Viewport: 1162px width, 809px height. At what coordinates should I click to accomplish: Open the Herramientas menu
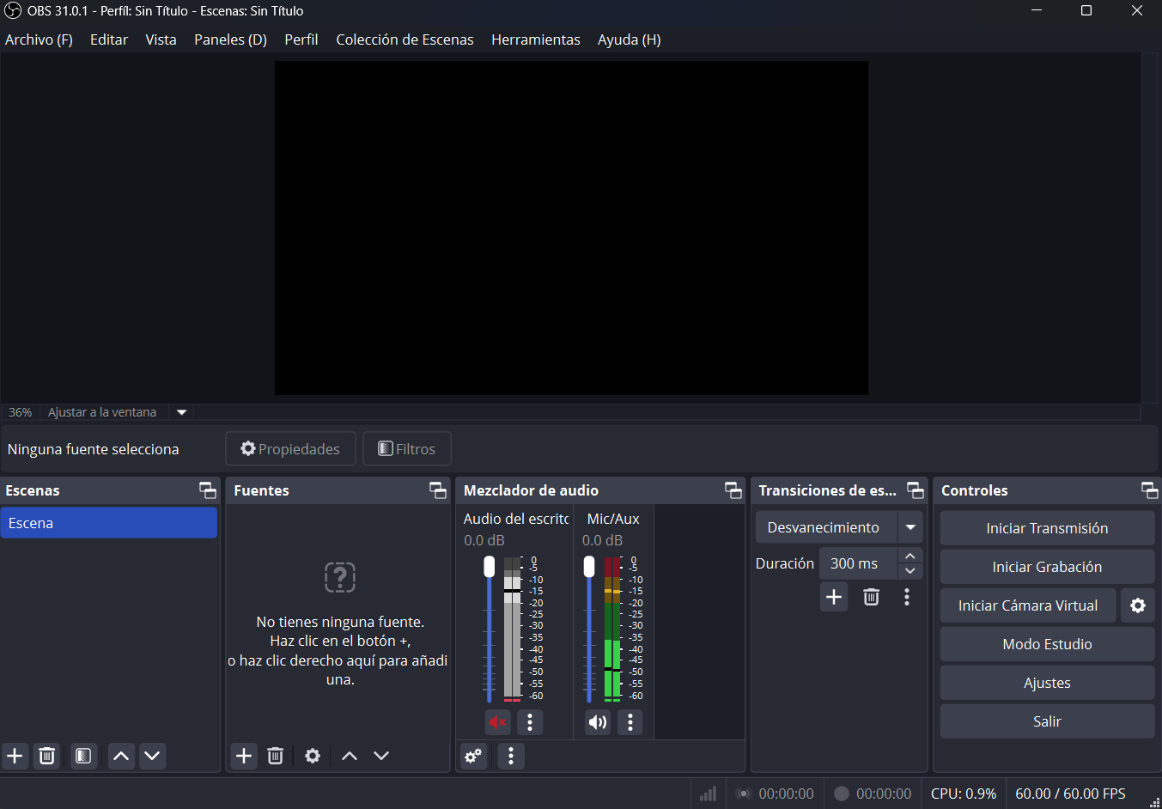click(535, 40)
